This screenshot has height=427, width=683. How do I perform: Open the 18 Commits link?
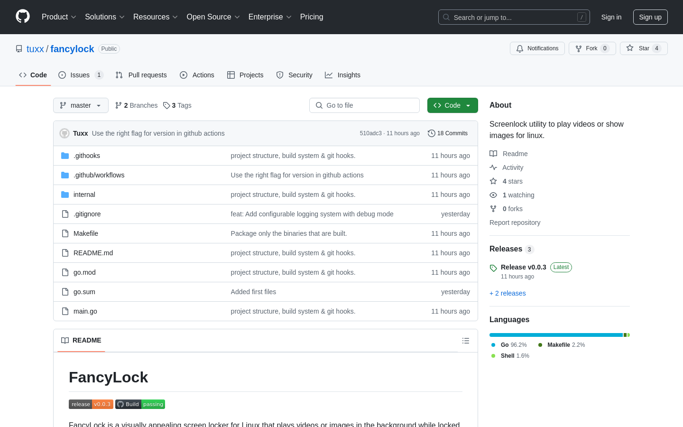[x=448, y=133]
